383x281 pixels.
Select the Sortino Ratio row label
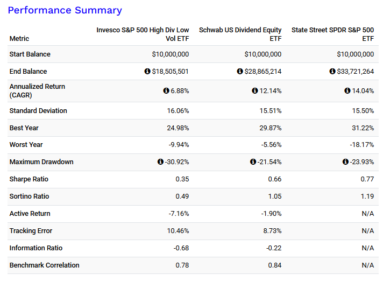(30, 196)
